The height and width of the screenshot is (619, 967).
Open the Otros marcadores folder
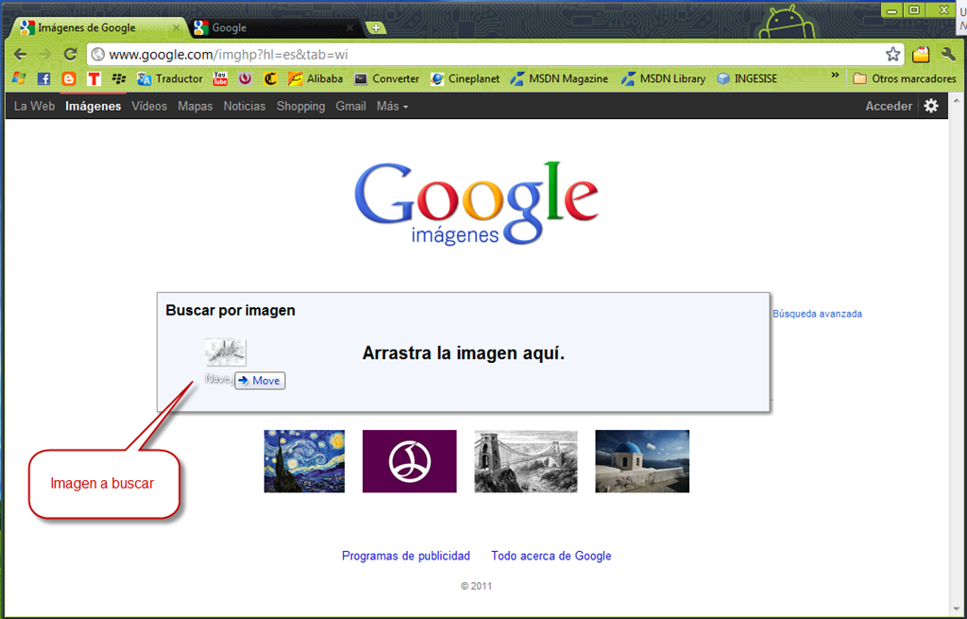click(904, 79)
